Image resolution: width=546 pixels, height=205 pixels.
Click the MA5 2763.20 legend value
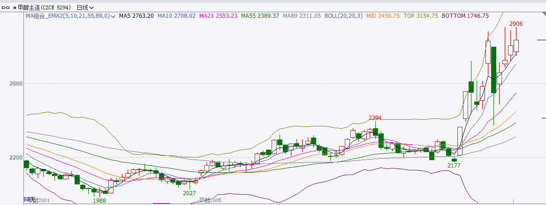(136, 16)
